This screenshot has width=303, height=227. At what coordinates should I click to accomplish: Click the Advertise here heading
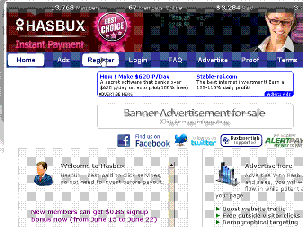(x=268, y=166)
